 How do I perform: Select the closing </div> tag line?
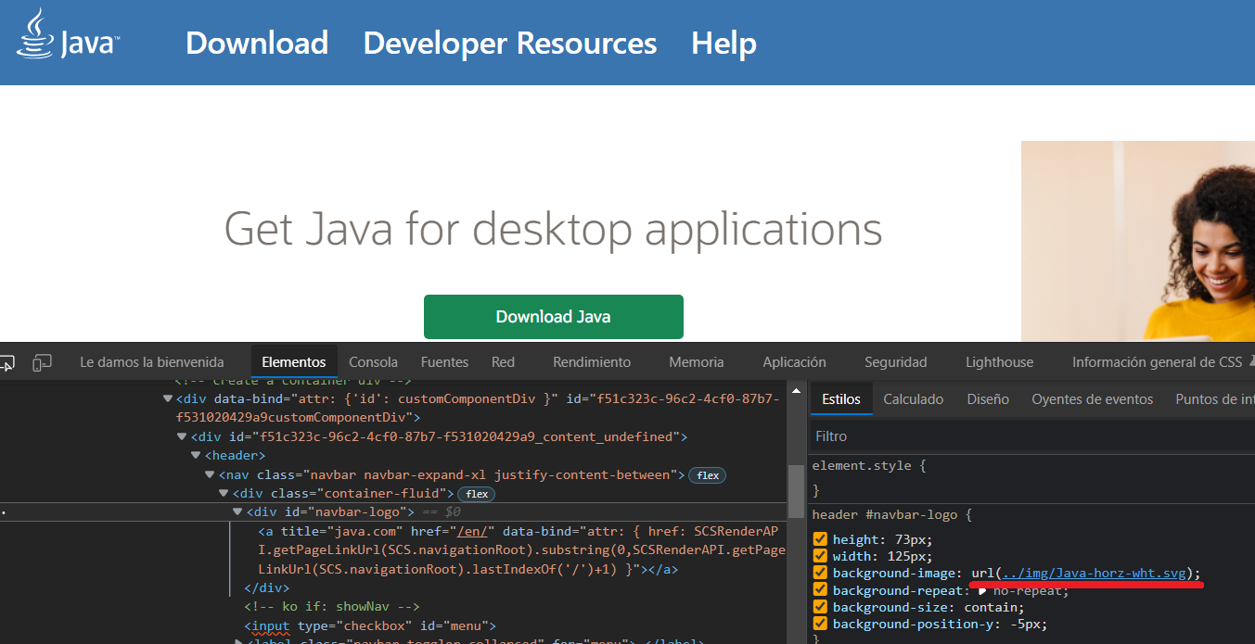(x=267, y=588)
